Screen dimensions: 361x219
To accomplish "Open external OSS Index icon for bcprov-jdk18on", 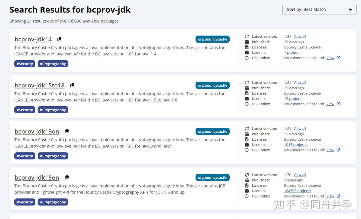I will point(338,150).
